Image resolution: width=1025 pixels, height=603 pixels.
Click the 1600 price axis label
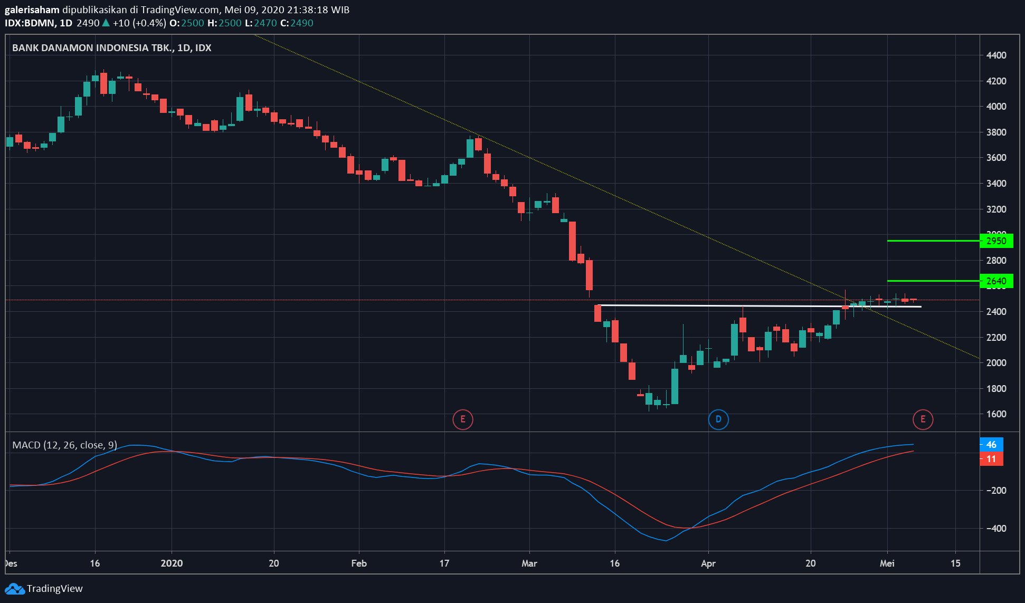click(996, 414)
